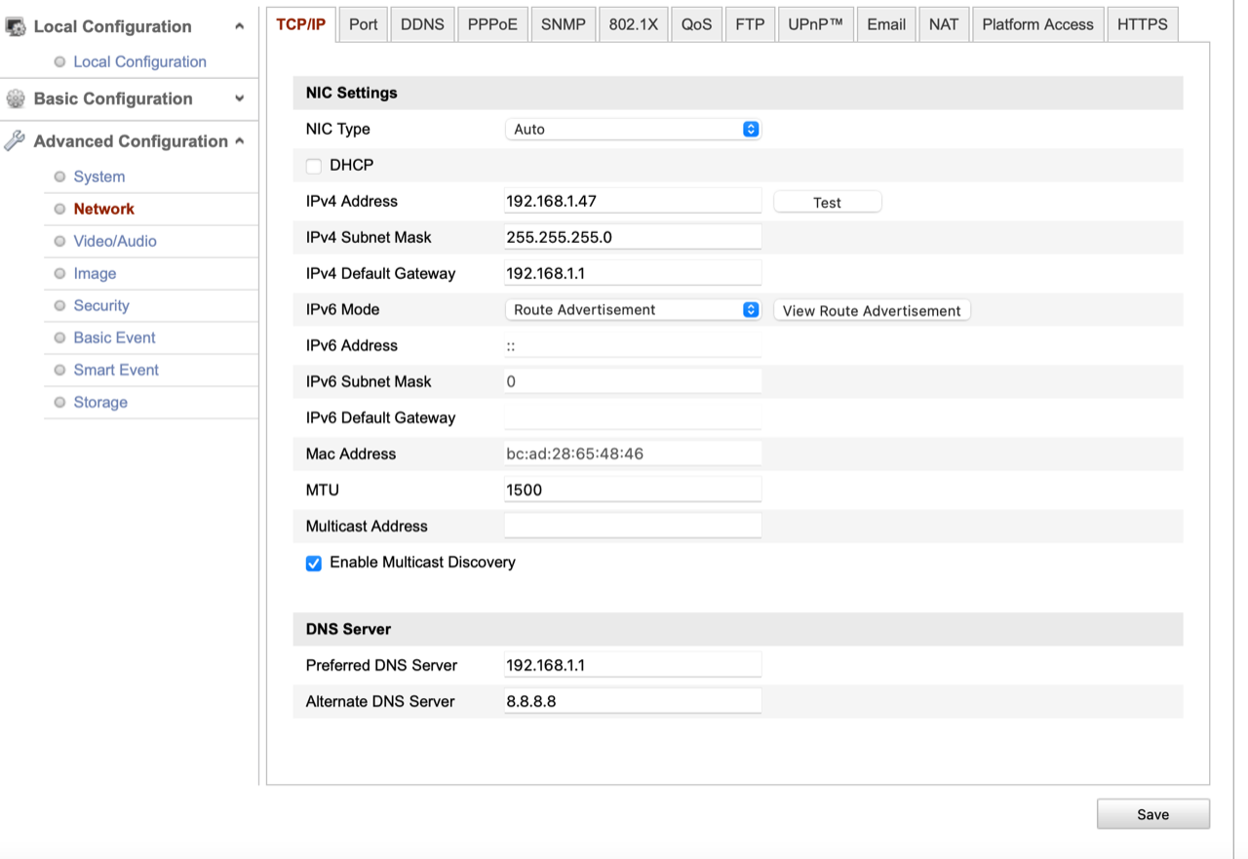
Task: Open Basic Event settings
Action: (x=114, y=337)
